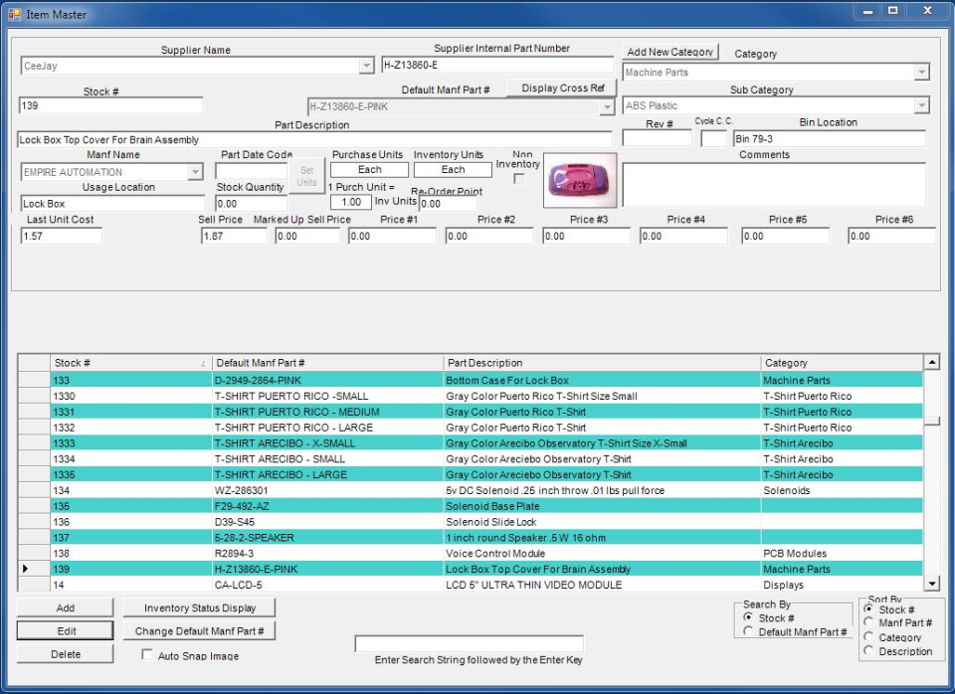Click the Edit button
Viewport: 955px width, 694px height.
coord(64,630)
